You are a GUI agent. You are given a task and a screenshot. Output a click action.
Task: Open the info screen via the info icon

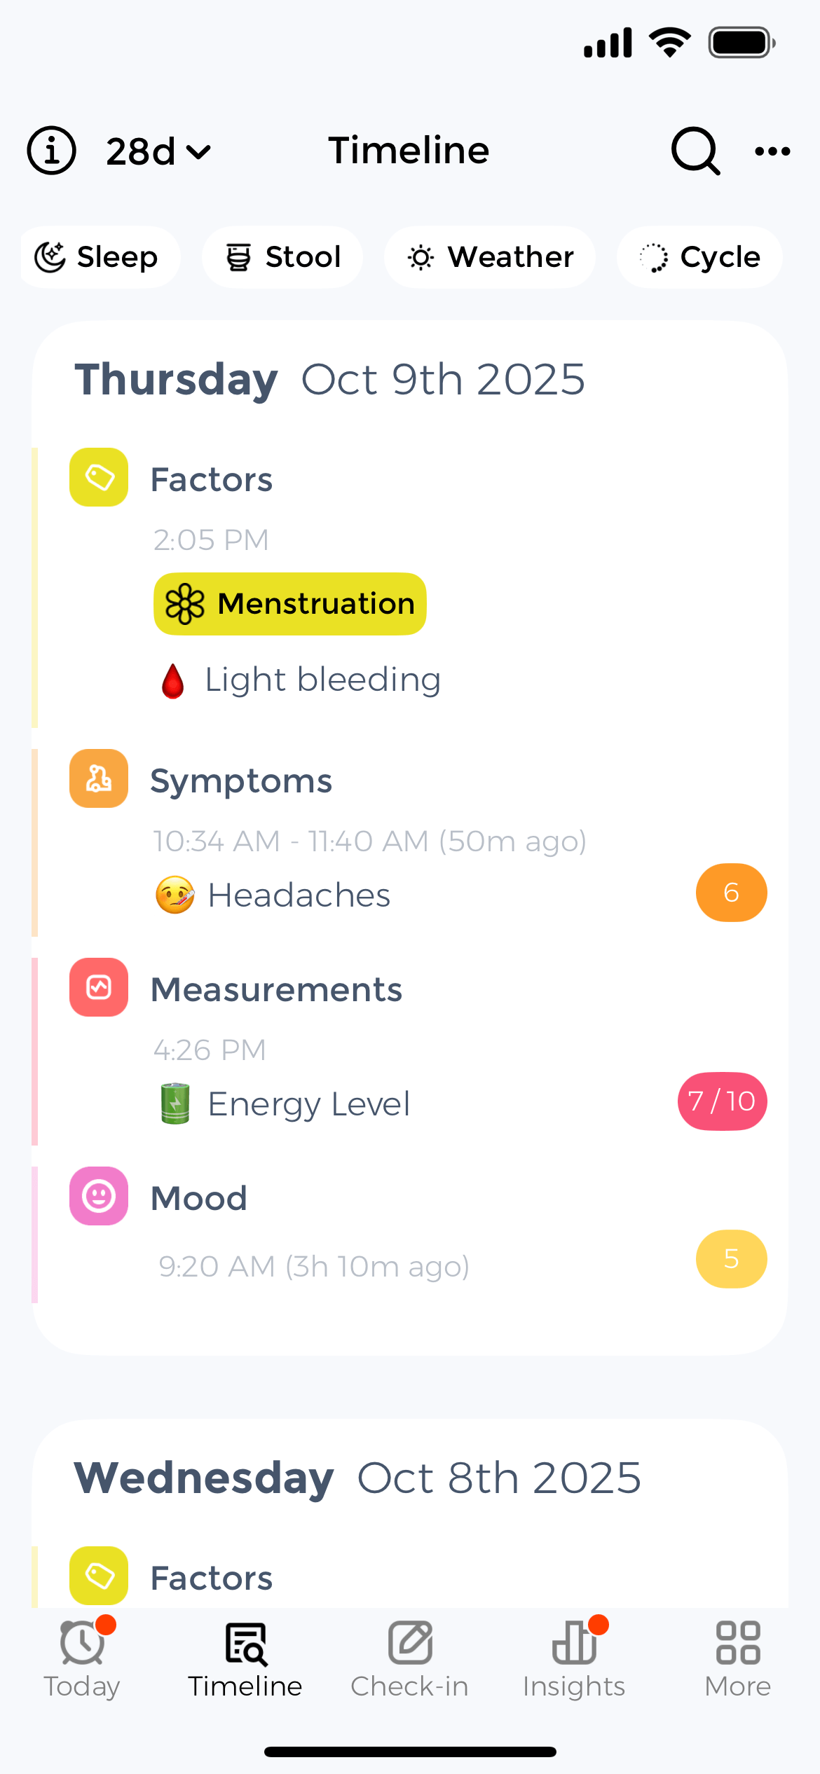tap(51, 150)
